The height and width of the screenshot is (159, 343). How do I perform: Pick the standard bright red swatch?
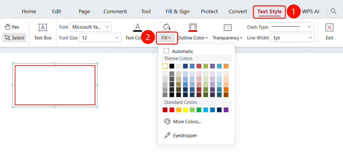172,110
